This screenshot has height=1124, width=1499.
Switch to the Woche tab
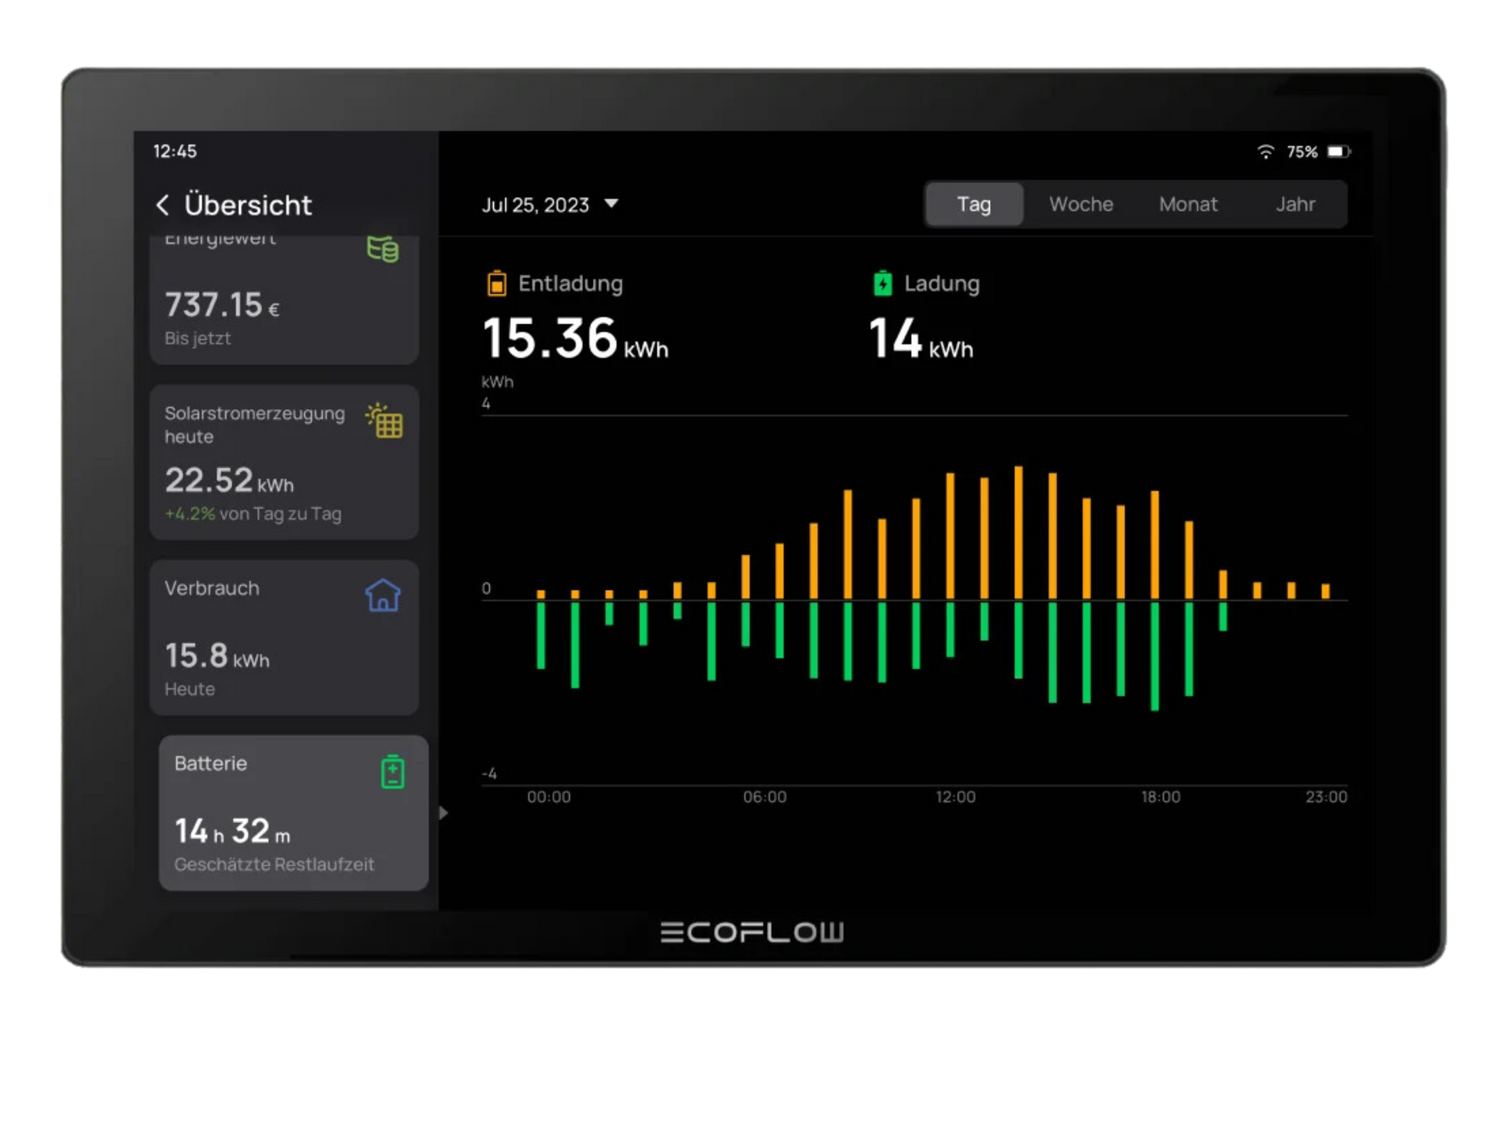(1081, 204)
